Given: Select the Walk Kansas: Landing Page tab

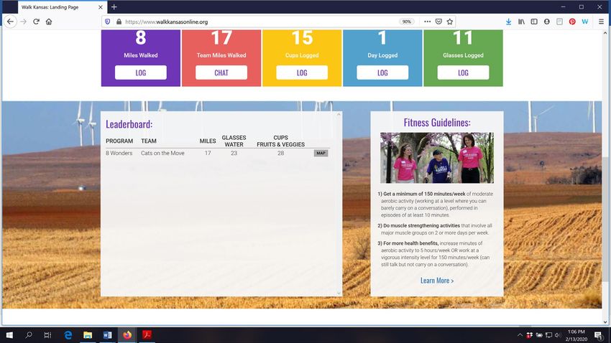Looking at the screenshot, I should click(x=62, y=7).
